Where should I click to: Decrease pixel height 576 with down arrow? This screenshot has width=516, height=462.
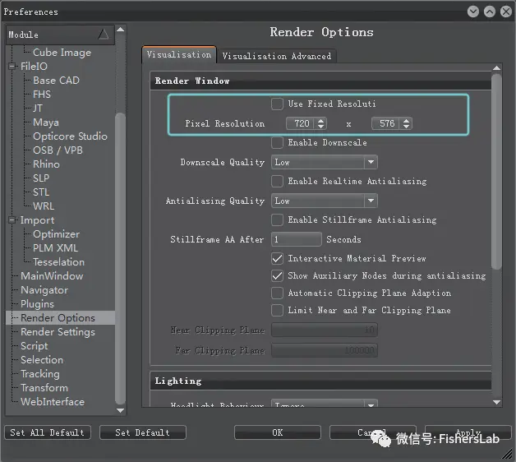point(407,127)
